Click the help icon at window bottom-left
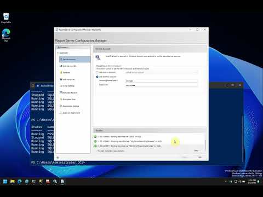This screenshot has width=263, height=197. 58,158
